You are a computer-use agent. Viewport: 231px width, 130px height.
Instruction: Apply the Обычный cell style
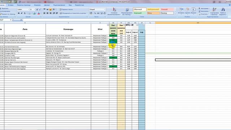point(140,9)
